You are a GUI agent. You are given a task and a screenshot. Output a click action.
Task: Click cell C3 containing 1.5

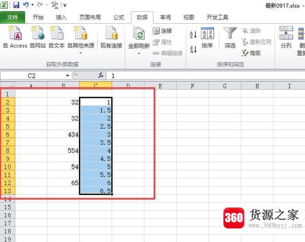coord(96,110)
